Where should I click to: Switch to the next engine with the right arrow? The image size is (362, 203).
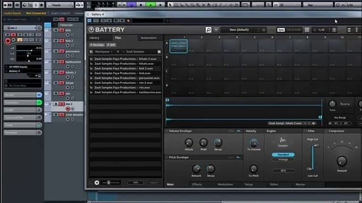click(292, 142)
